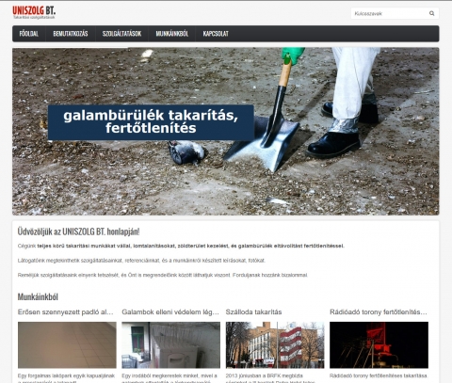452x383 pixels.
Task: Open 'Szálloda takarítás' article title
Action: 253,312
